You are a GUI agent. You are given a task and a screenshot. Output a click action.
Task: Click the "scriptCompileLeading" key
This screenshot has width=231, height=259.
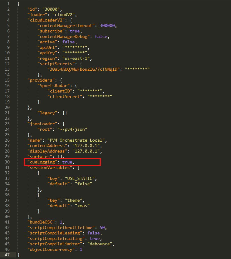click(55, 233)
